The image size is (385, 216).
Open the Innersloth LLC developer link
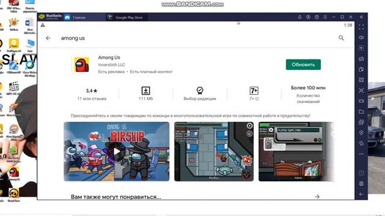coord(111,65)
